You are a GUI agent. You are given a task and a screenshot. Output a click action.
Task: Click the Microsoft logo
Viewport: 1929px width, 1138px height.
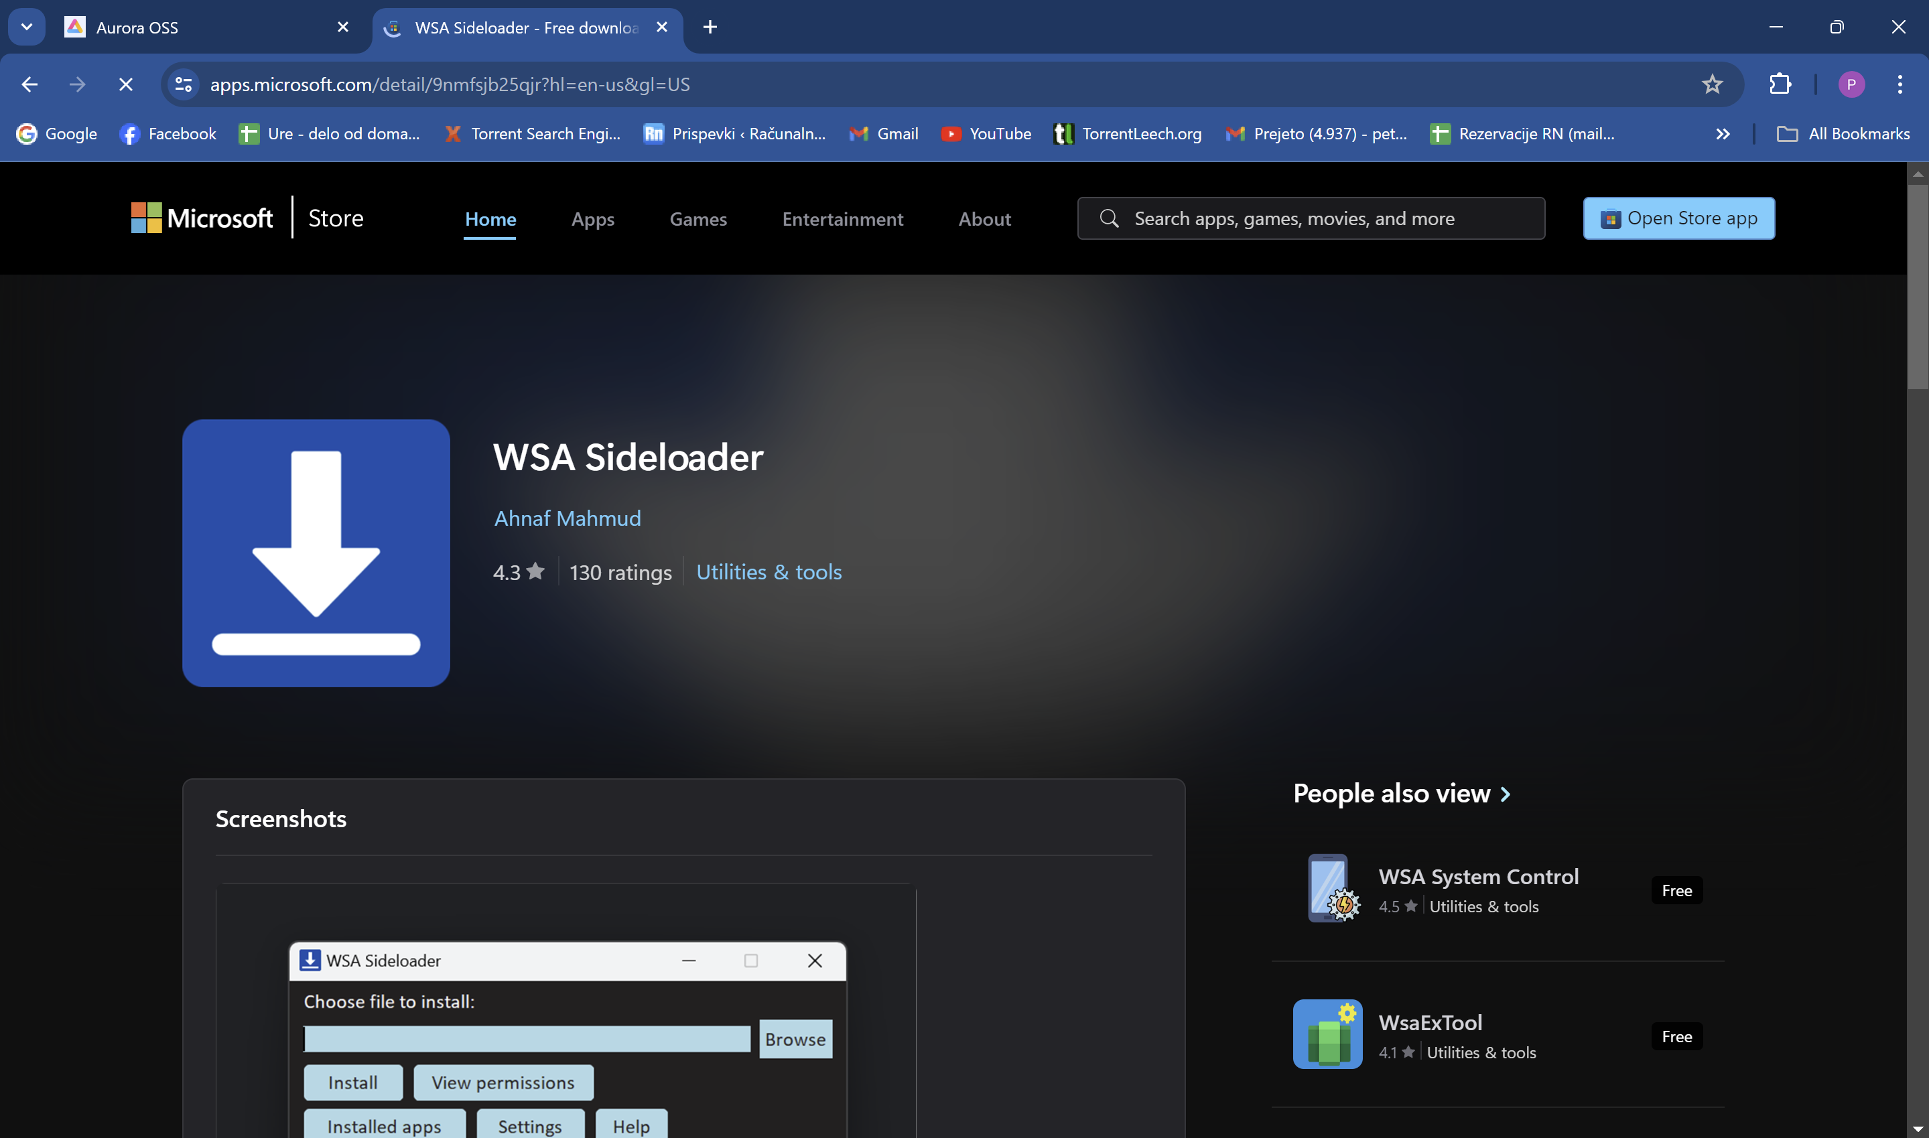tap(202, 218)
